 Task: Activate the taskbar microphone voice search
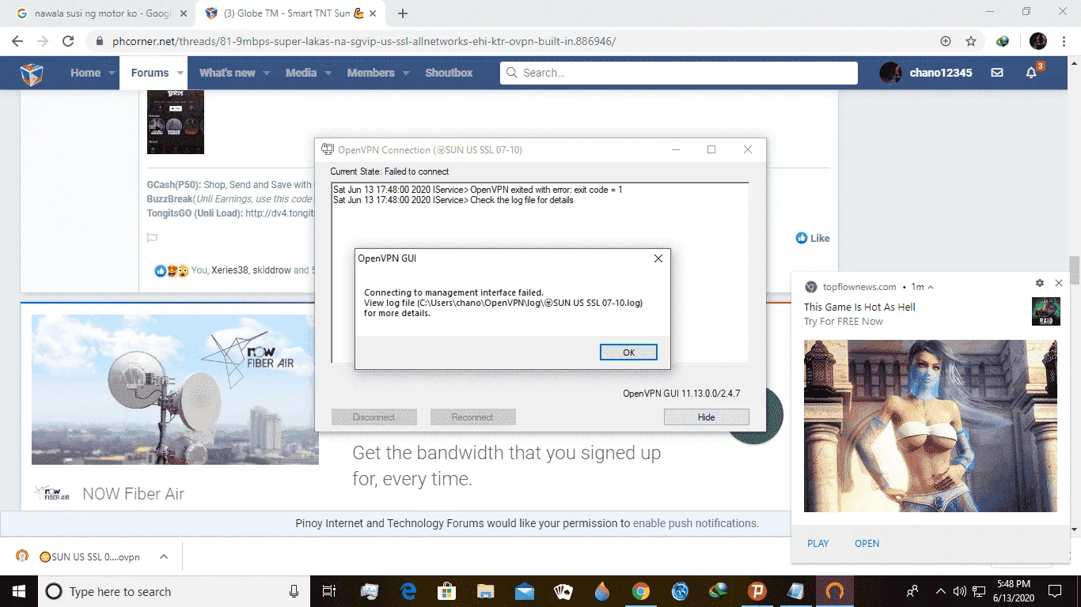click(x=294, y=591)
